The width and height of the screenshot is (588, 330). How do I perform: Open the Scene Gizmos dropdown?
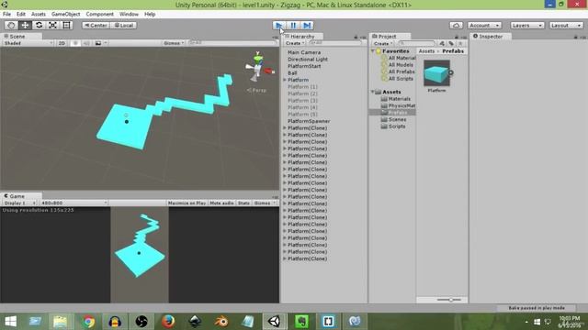[174, 43]
